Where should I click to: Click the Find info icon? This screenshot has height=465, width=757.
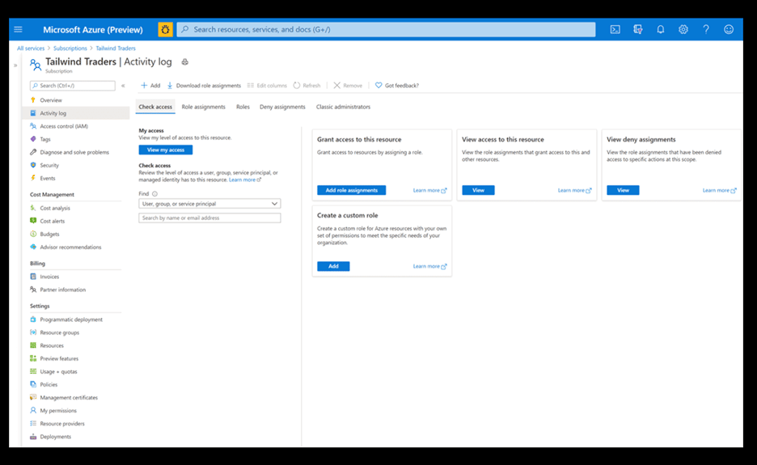(x=155, y=193)
